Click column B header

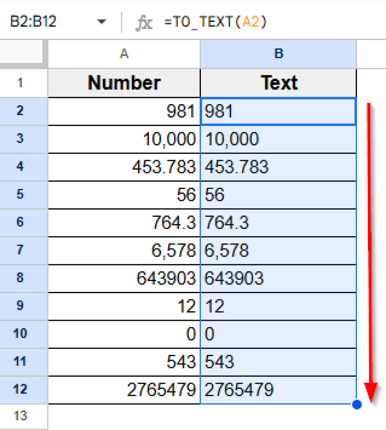click(x=278, y=54)
